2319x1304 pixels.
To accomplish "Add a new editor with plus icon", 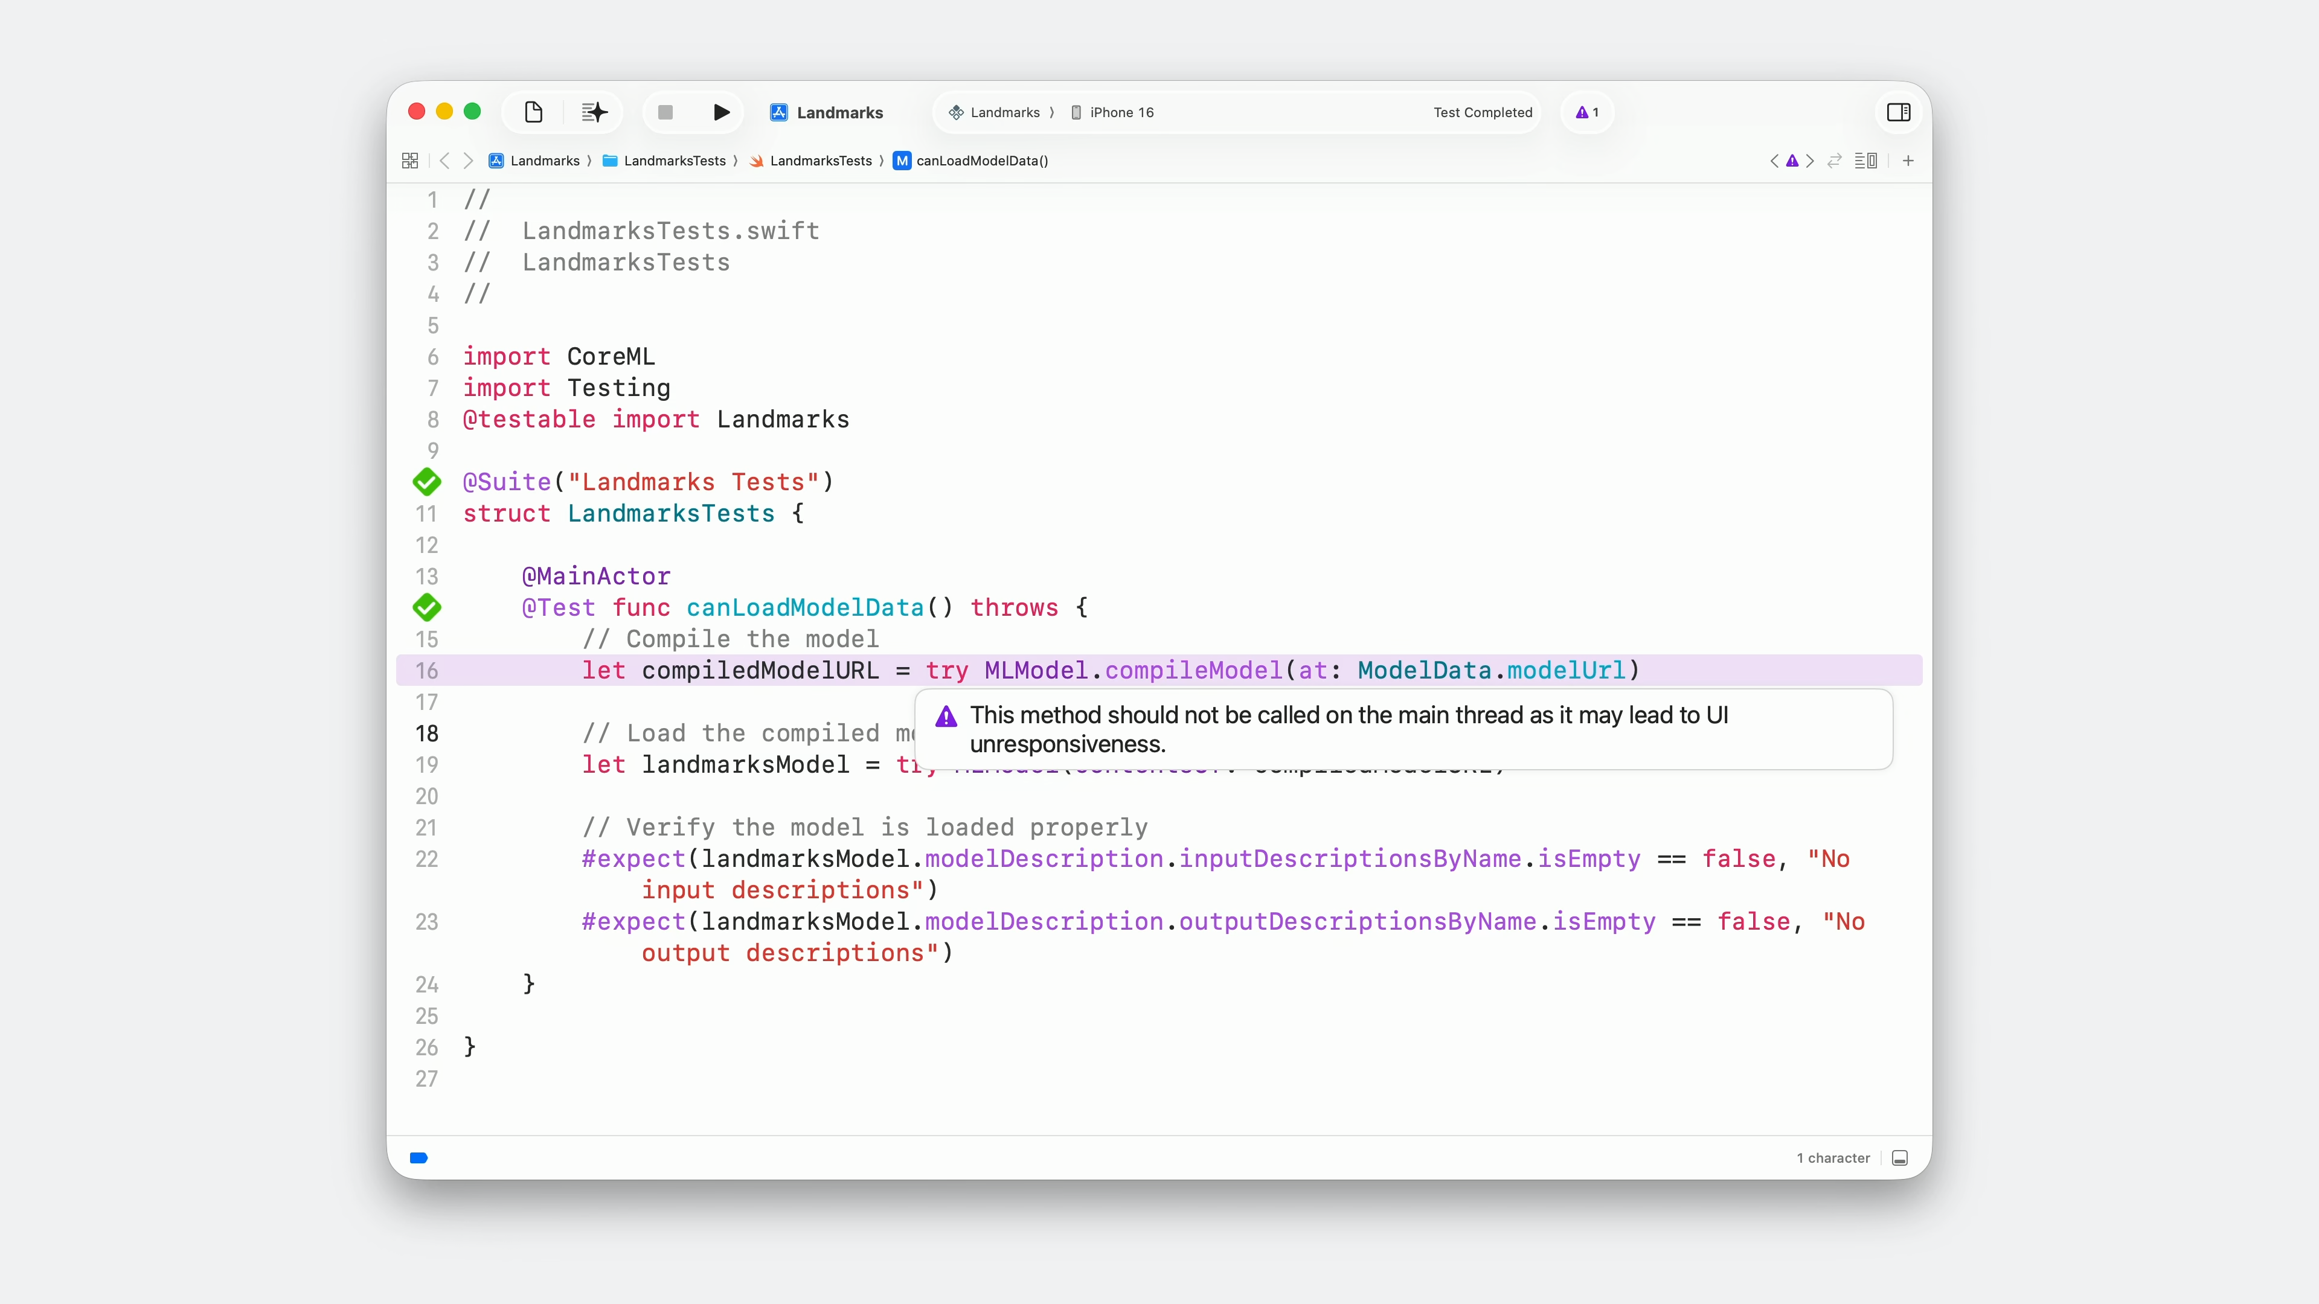I will click(x=1908, y=161).
